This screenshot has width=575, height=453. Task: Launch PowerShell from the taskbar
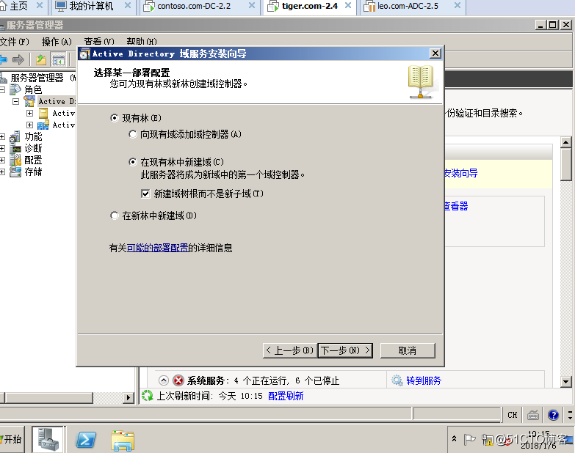click(x=86, y=440)
